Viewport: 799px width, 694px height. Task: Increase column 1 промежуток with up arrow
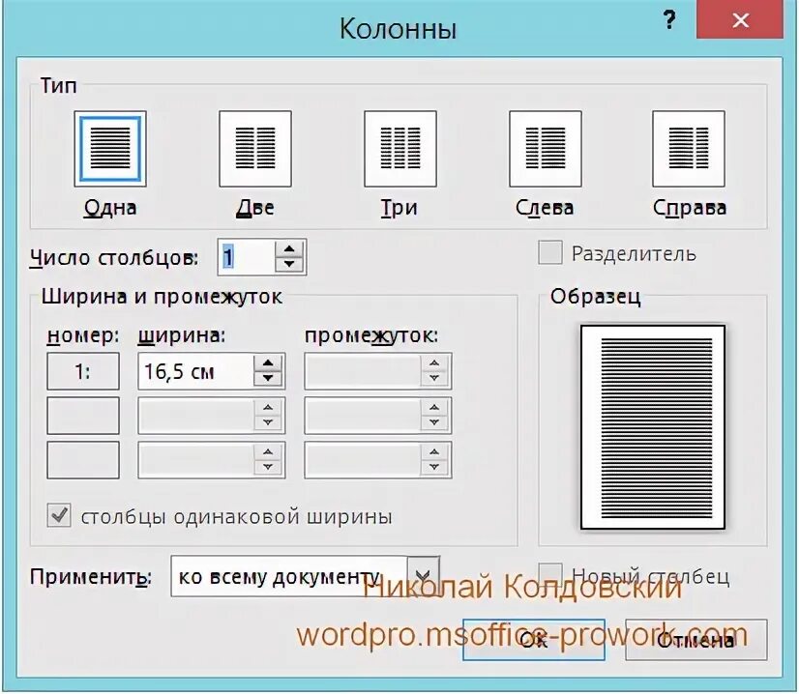[x=434, y=363]
